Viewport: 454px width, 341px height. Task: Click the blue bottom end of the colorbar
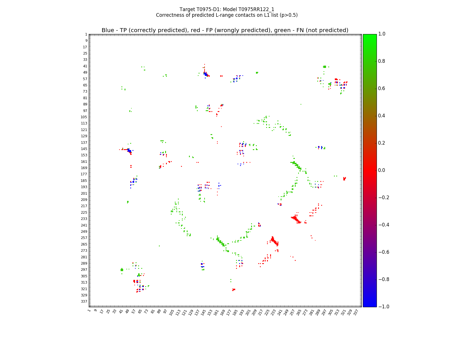pyautogui.click(x=369, y=305)
